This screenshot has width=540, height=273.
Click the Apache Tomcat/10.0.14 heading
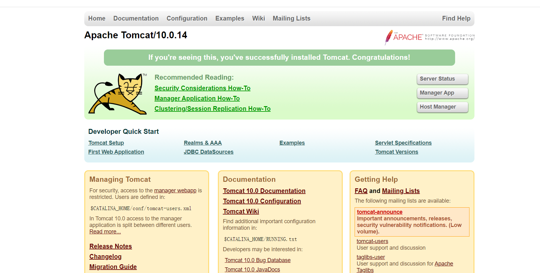(136, 35)
